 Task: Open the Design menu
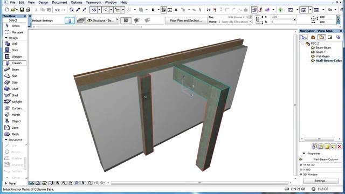(x=43, y=2)
